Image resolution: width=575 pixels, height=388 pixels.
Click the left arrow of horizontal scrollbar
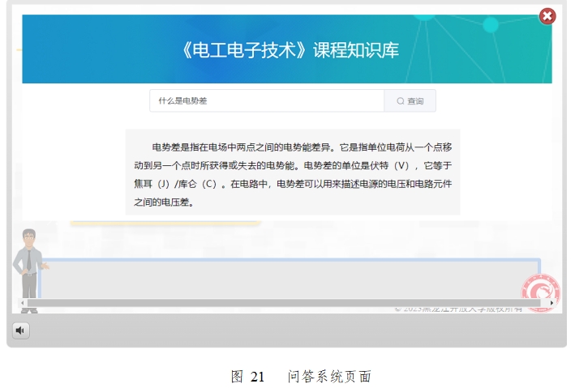tap(24, 303)
